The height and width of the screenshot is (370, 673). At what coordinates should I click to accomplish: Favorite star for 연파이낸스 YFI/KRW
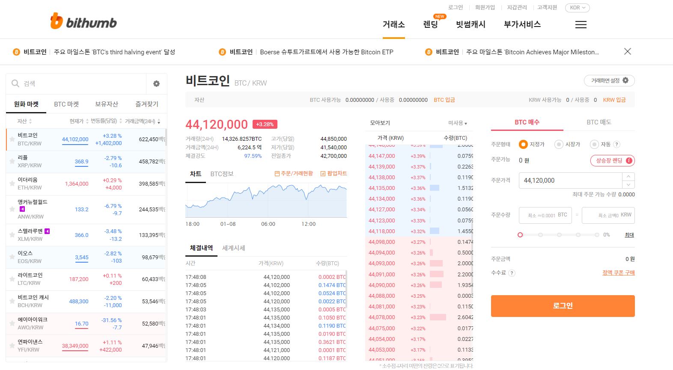coord(12,346)
